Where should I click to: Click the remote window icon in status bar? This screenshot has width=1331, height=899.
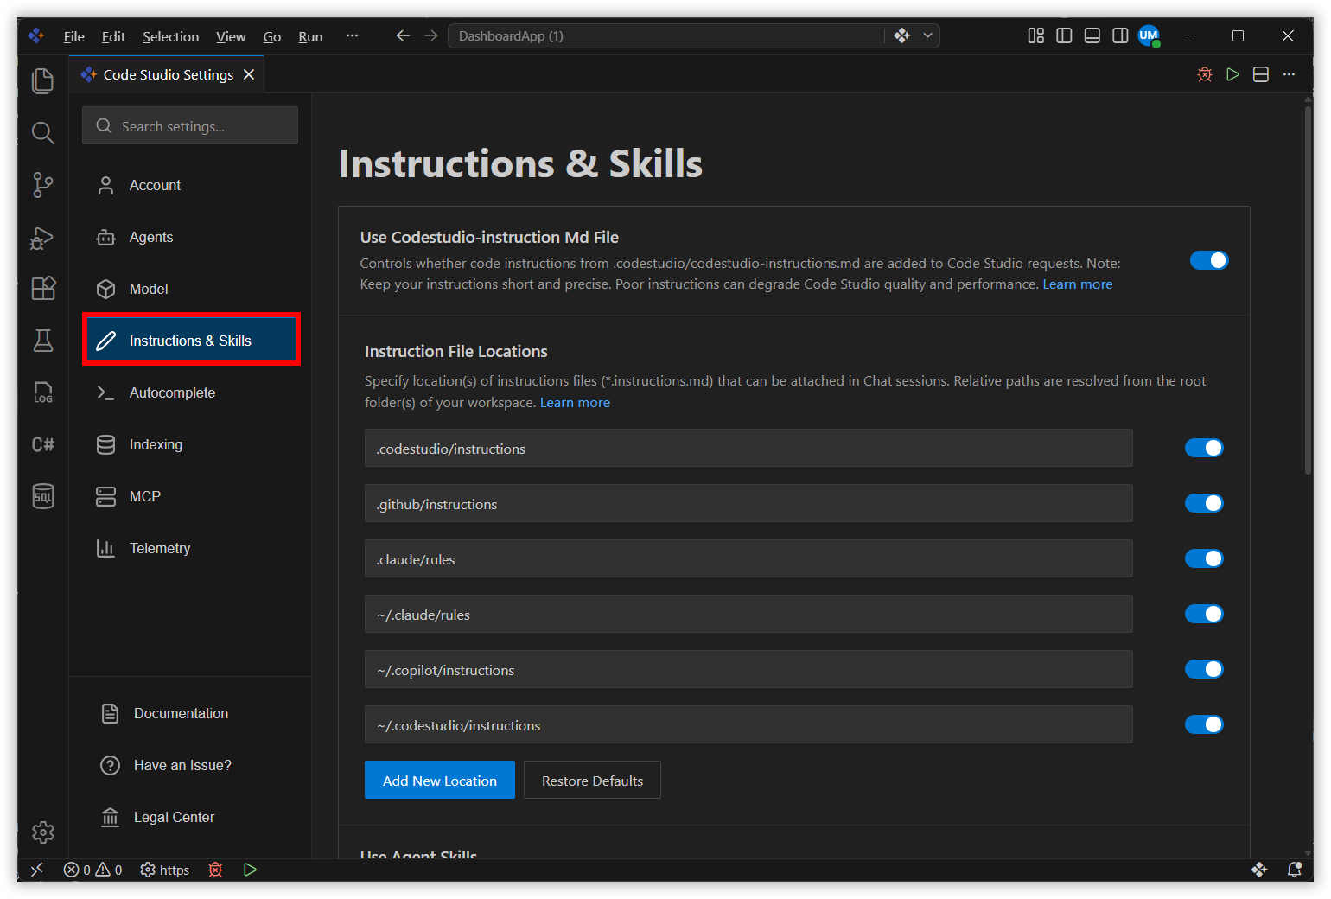click(x=36, y=870)
